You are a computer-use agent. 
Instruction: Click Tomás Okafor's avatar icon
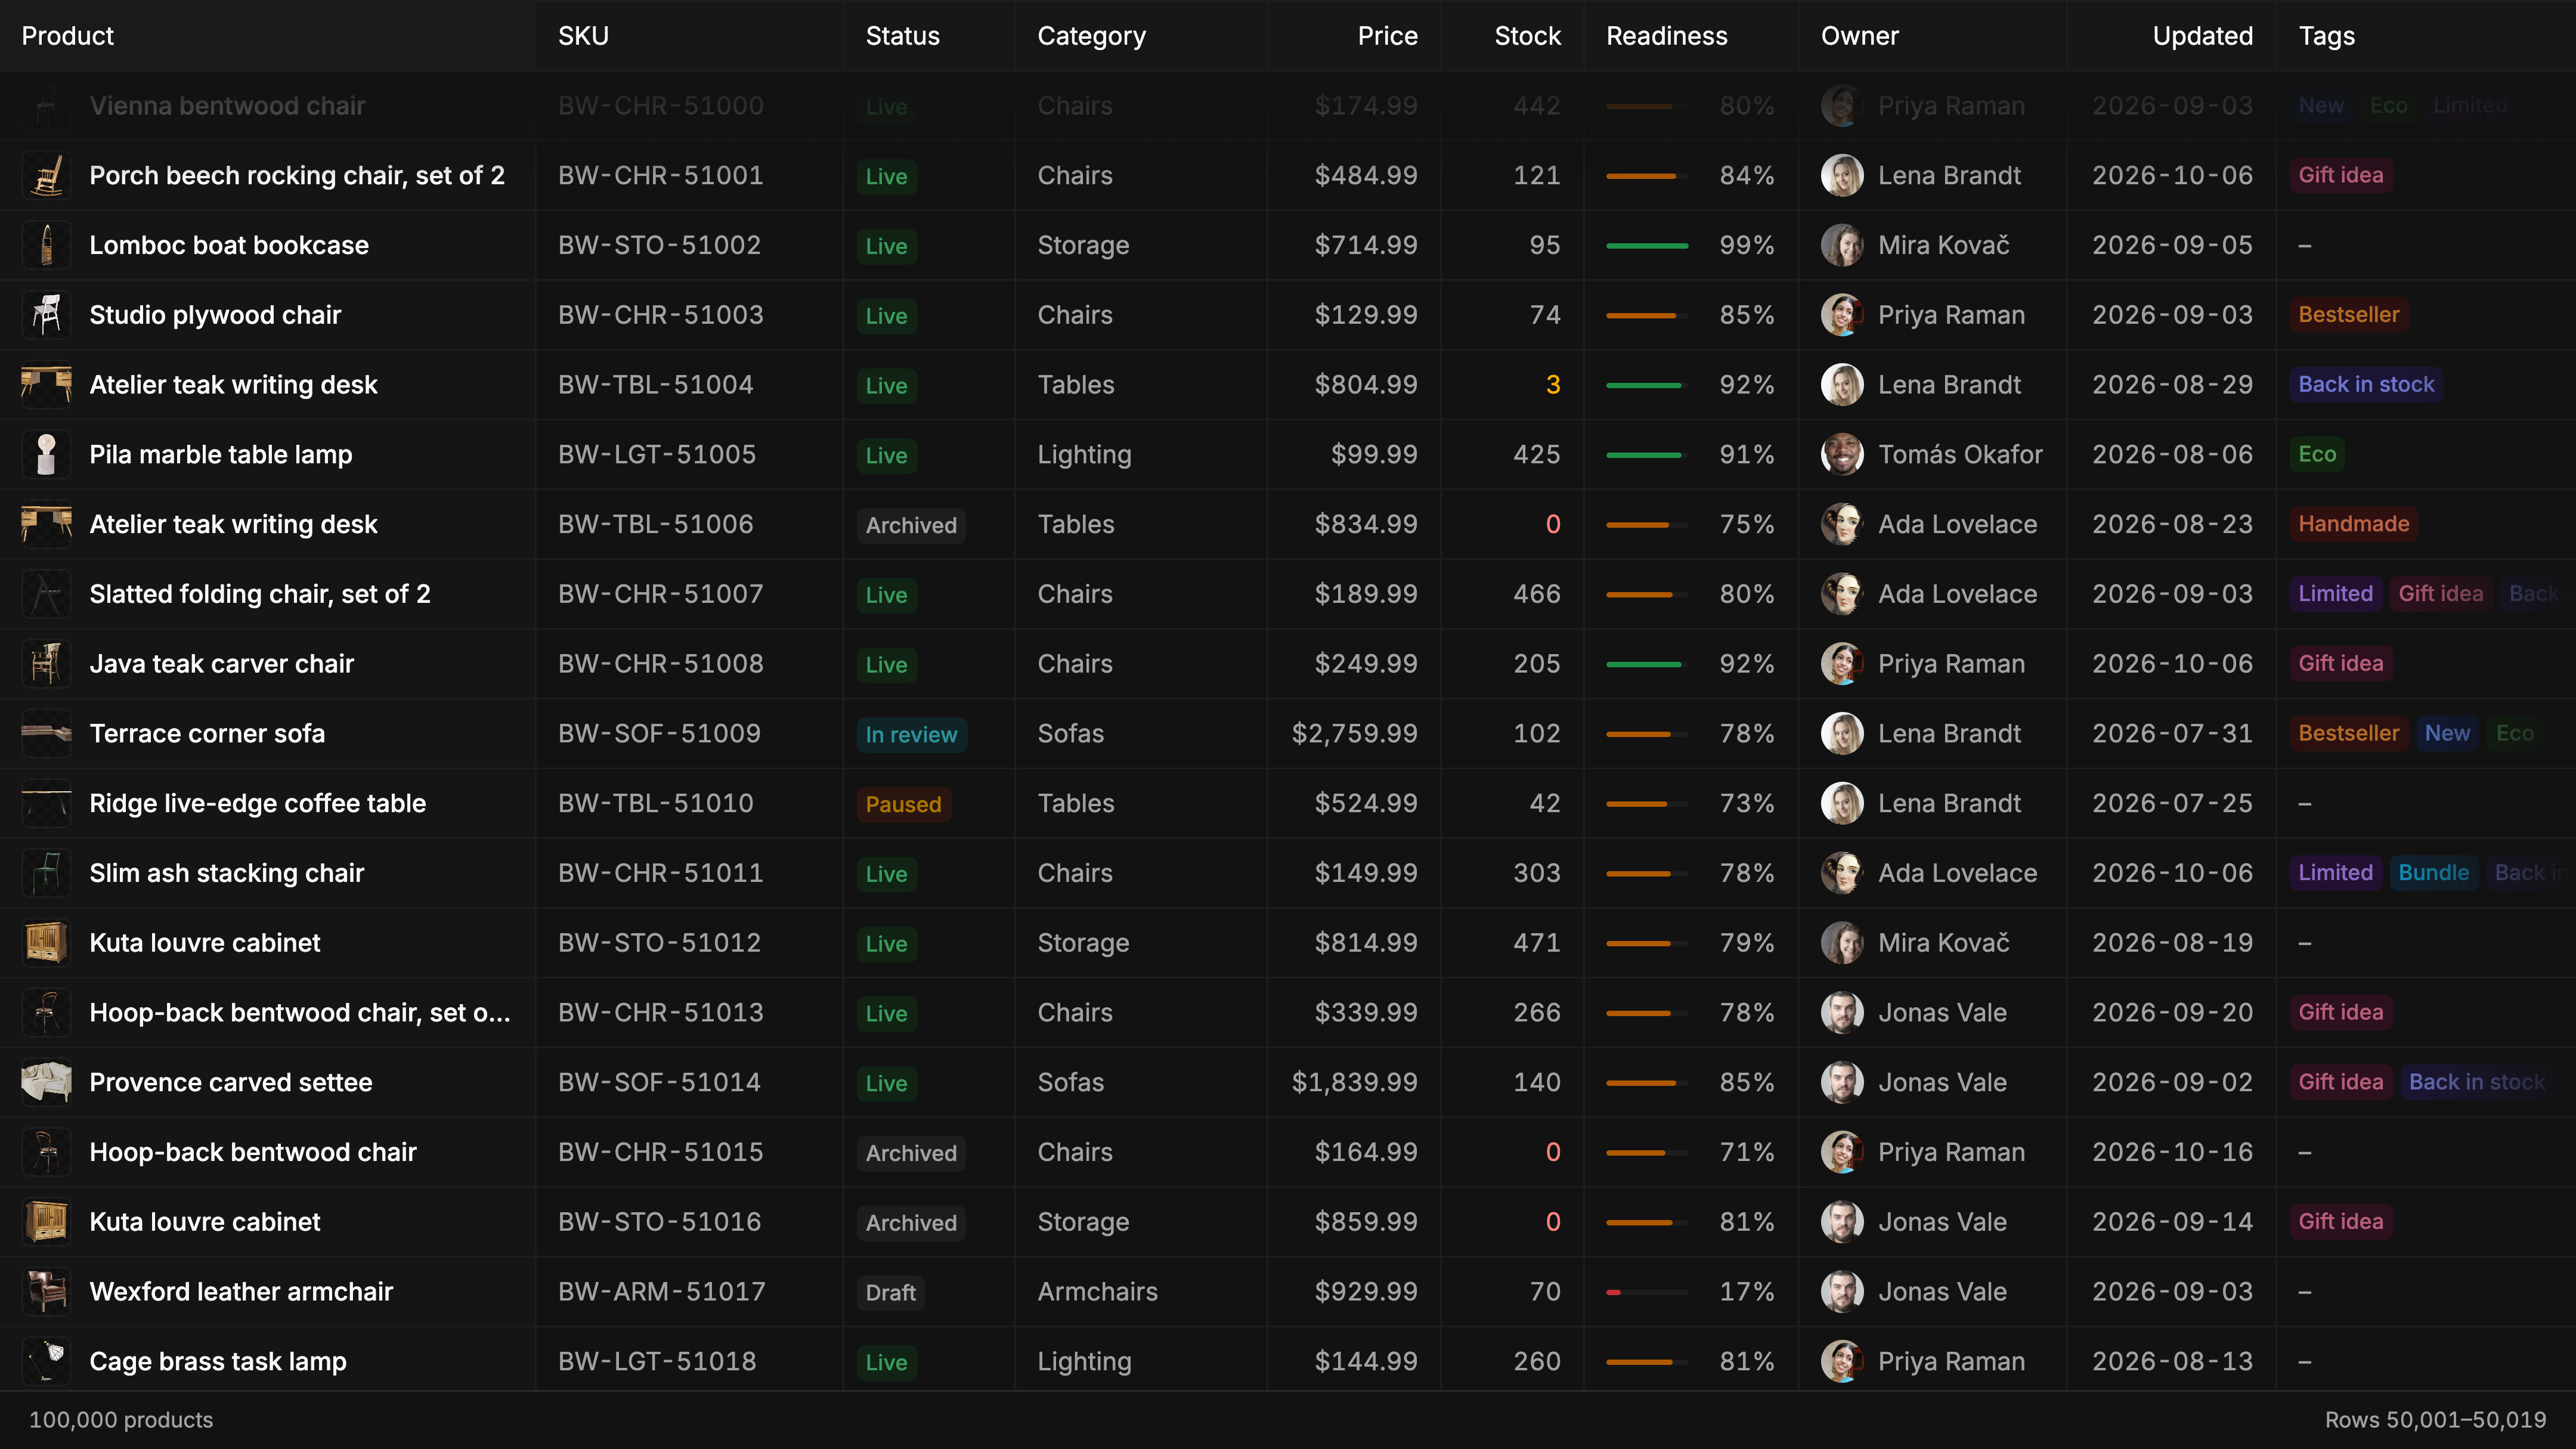click(x=1842, y=454)
